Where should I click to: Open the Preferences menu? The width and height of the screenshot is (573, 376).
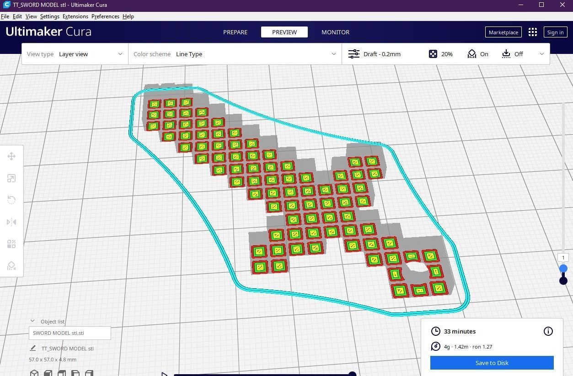pos(105,16)
